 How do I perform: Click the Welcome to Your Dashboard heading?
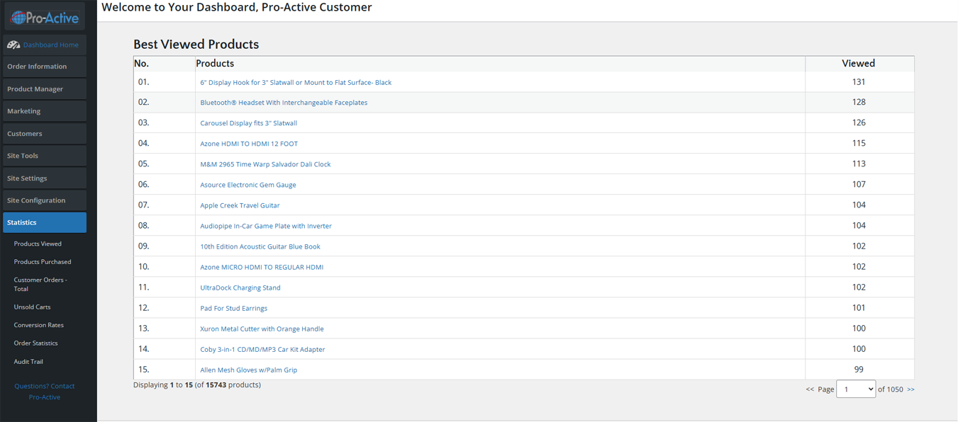click(237, 8)
